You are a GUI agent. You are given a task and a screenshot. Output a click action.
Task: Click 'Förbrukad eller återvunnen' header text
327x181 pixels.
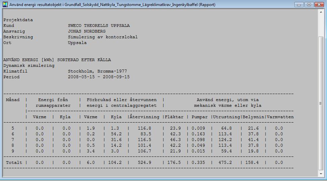pos(122,100)
